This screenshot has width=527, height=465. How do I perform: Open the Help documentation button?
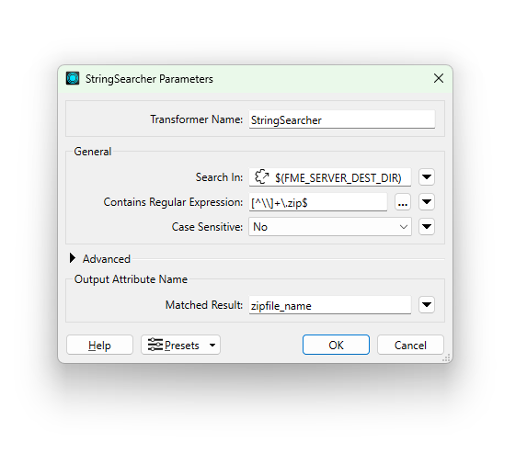coord(100,345)
